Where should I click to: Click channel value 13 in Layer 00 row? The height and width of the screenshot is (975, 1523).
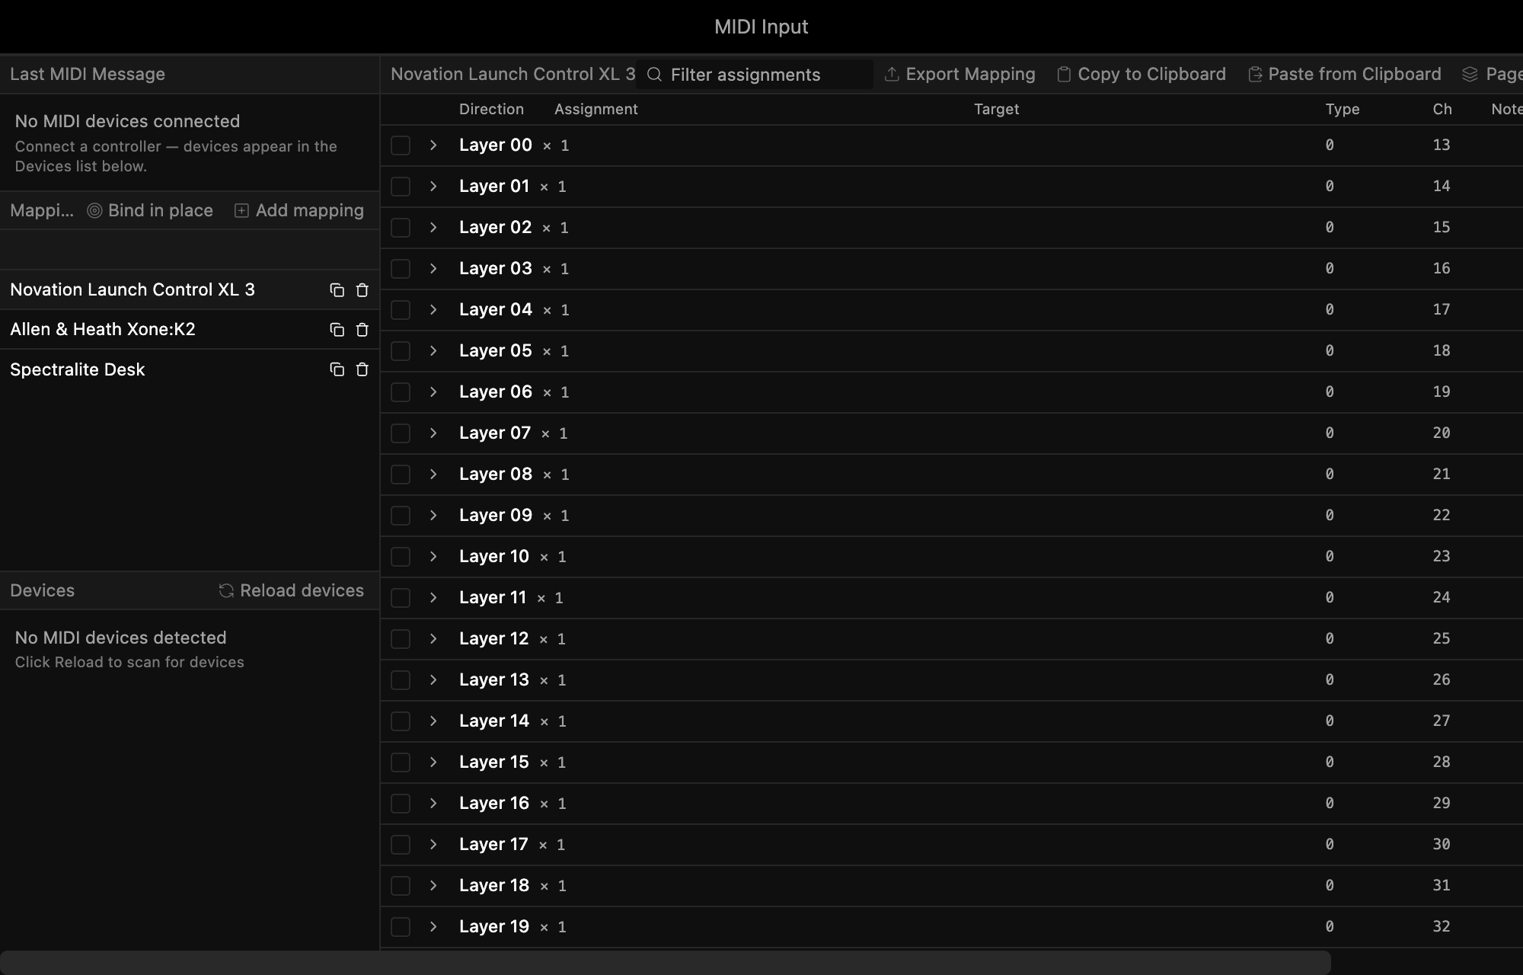click(x=1441, y=145)
